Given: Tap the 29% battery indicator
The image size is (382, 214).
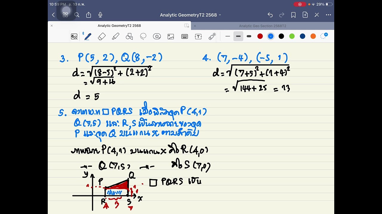Looking at the screenshot, I should 324,4.
